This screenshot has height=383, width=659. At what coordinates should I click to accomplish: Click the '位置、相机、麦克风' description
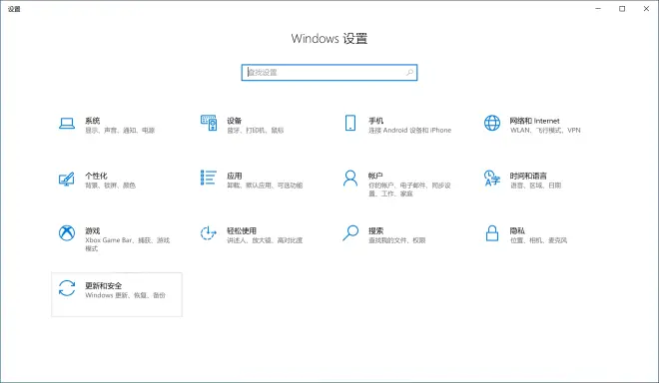[x=538, y=240]
